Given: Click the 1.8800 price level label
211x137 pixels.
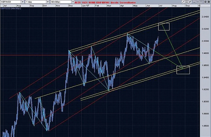Looking at the screenshot, I should pyautogui.click(x=205, y=114).
